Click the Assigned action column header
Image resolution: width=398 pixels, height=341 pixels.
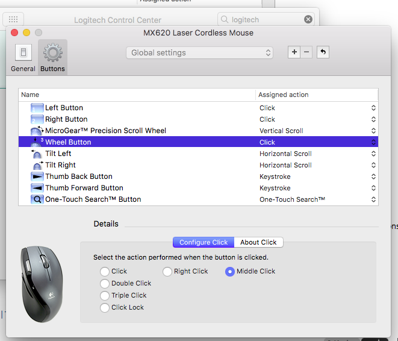click(x=317, y=95)
